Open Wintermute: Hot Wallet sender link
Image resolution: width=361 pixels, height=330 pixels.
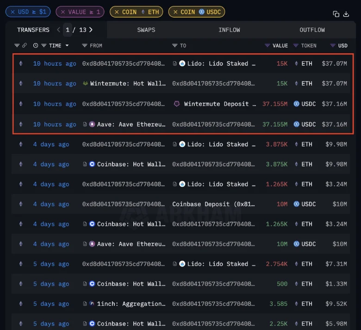[127, 83]
